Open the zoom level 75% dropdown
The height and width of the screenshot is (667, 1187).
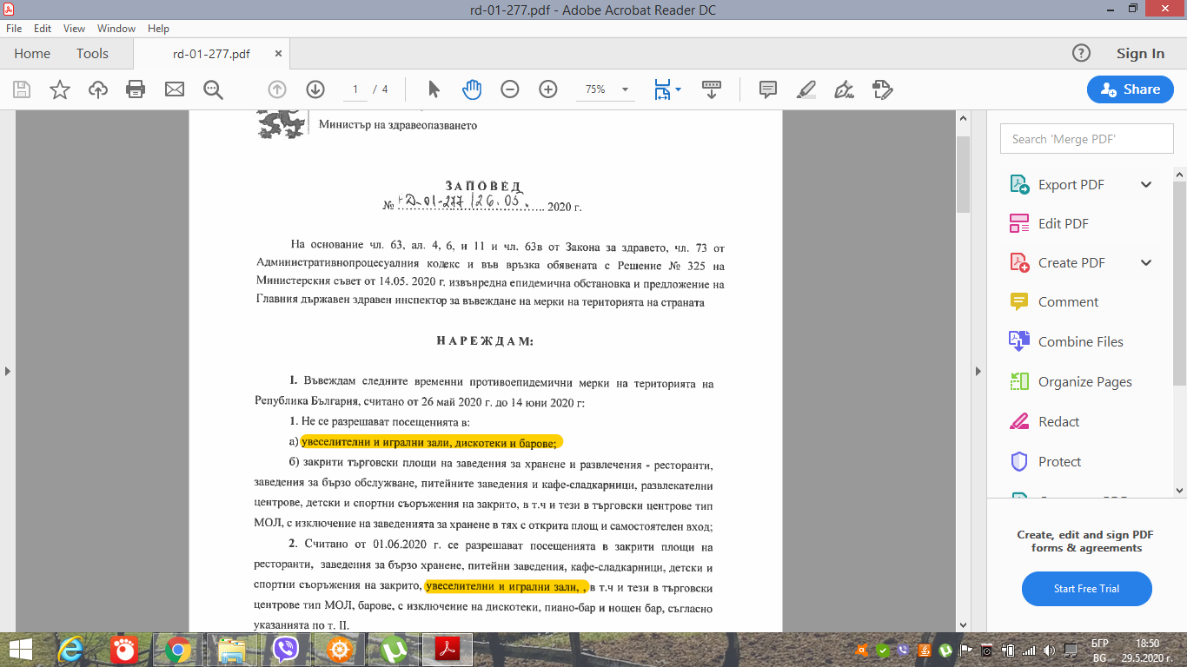[605, 89]
